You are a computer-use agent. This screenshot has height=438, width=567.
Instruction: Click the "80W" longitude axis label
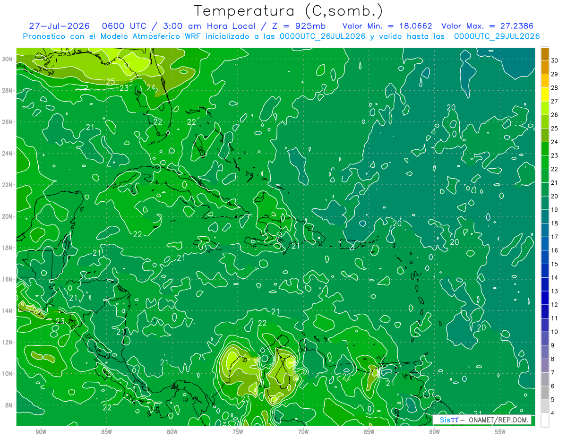pos(172,432)
